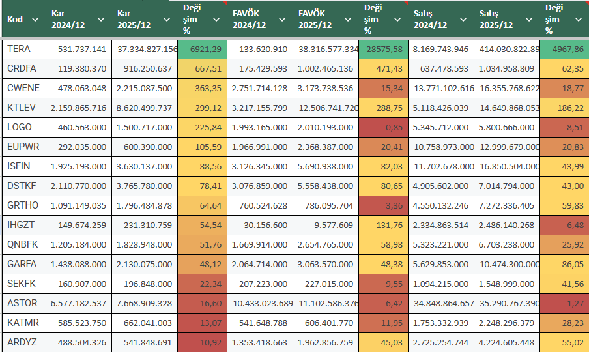
Task: Click the green 4967,86 sales change cell
Action: tap(564, 49)
